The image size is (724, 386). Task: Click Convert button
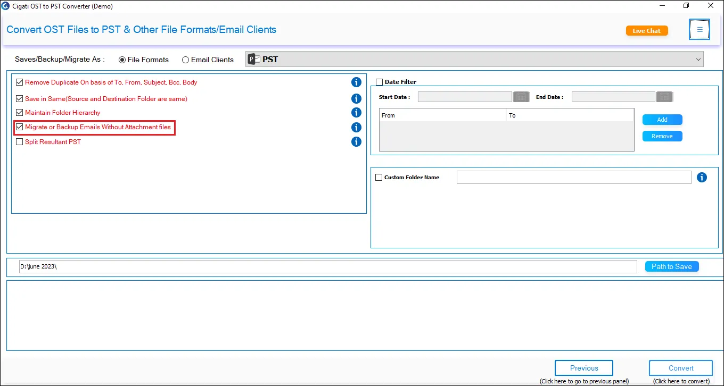(681, 368)
